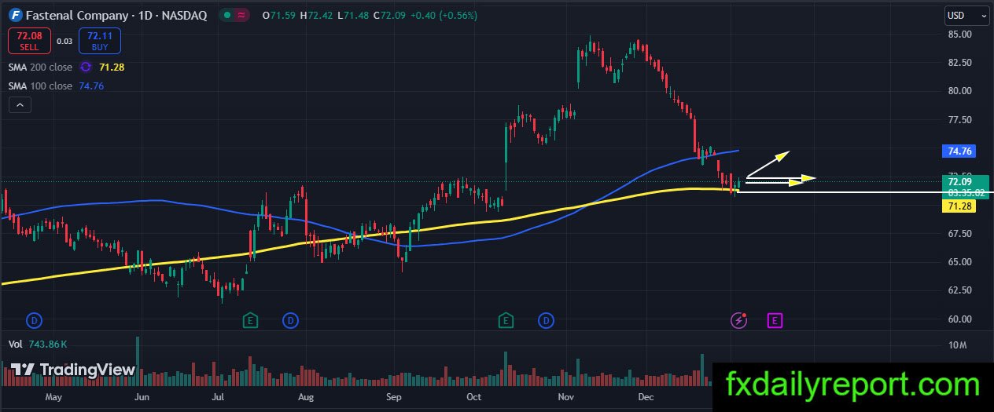Click the Aug label on time axis

[306, 398]
